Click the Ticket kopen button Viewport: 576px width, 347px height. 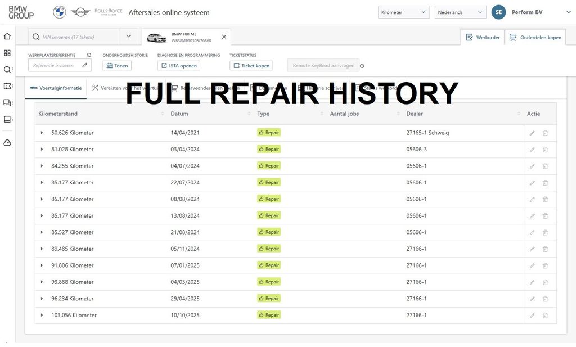point(251,66)
